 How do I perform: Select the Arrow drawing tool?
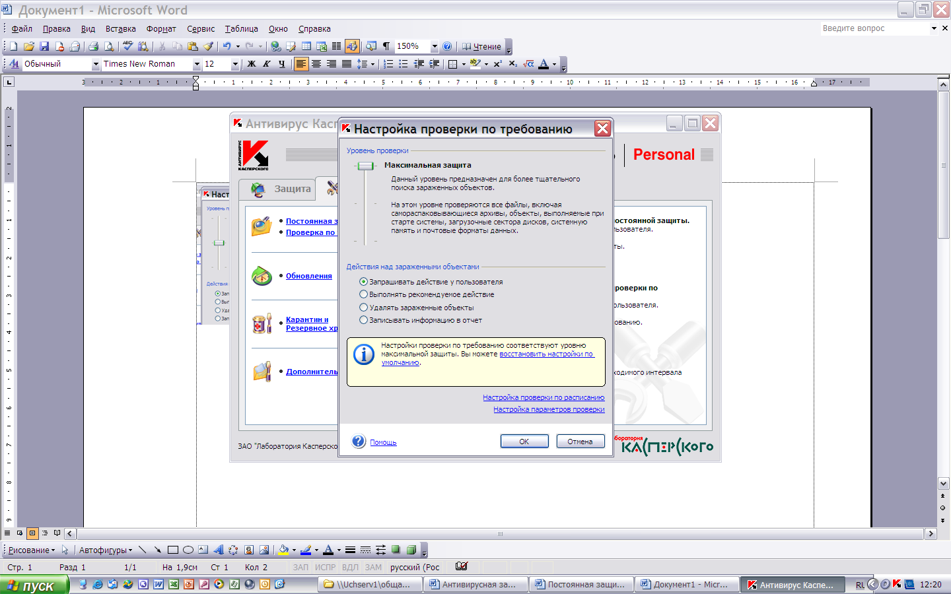[x=157, y=550]
